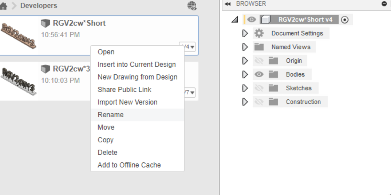
Task: Click Developers in the breadcrumb
Action: pyautogui.click(x=39, y=6)
